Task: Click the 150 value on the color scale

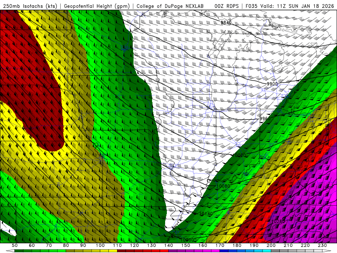Action: [x=186, y=245]
